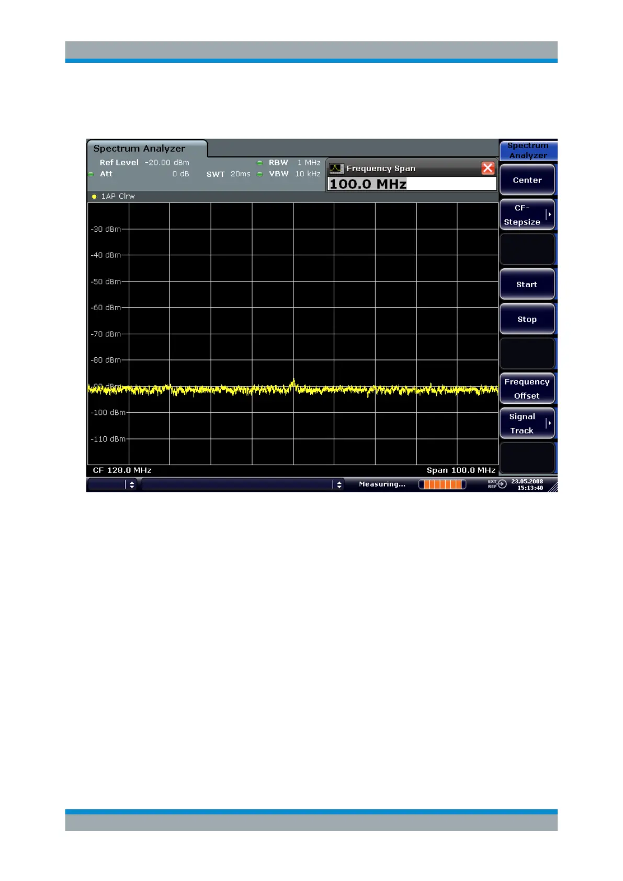Select the SWT 20ms value
623x881 pixels.
click(x=241, y=174)
